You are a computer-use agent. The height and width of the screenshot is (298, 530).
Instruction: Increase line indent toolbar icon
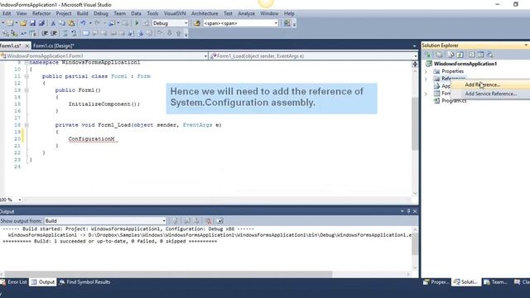point(54,33)
